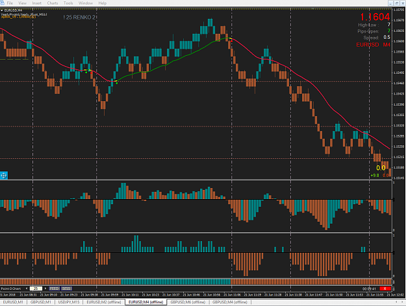
Task: Open the Window menu
Action: (x=86, y=3)
